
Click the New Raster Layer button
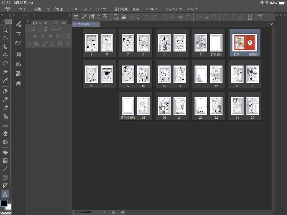click(x=29, y=44)
